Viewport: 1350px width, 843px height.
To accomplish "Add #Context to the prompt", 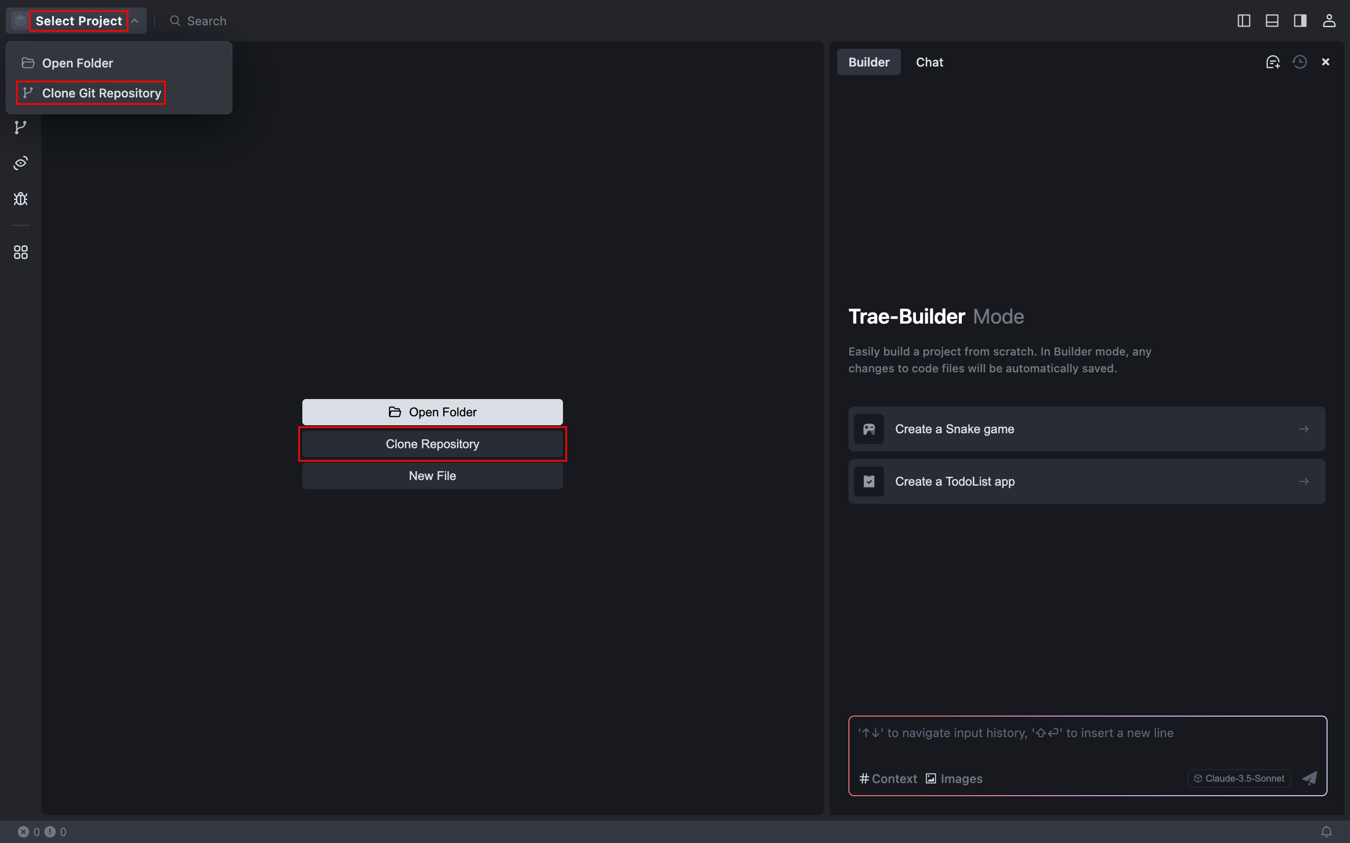I will tap(888, 778).
